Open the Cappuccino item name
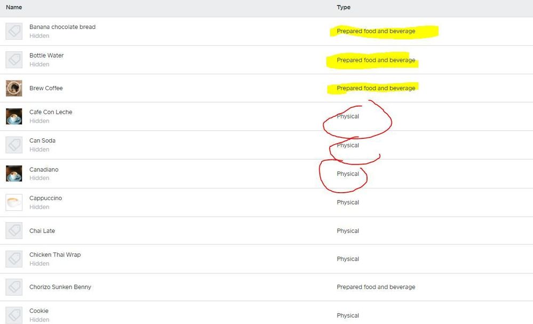Image resolution: width=533 pixels, height=324 pixels. tap(45, 198)
